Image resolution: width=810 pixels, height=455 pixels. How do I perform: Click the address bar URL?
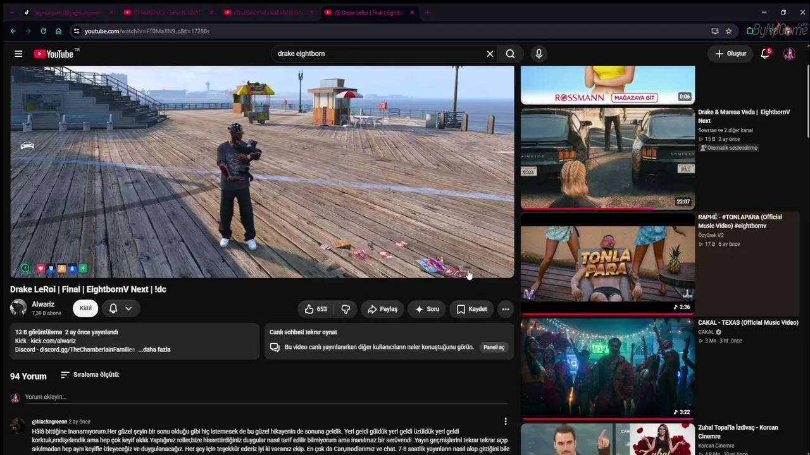tap(147, 31)
